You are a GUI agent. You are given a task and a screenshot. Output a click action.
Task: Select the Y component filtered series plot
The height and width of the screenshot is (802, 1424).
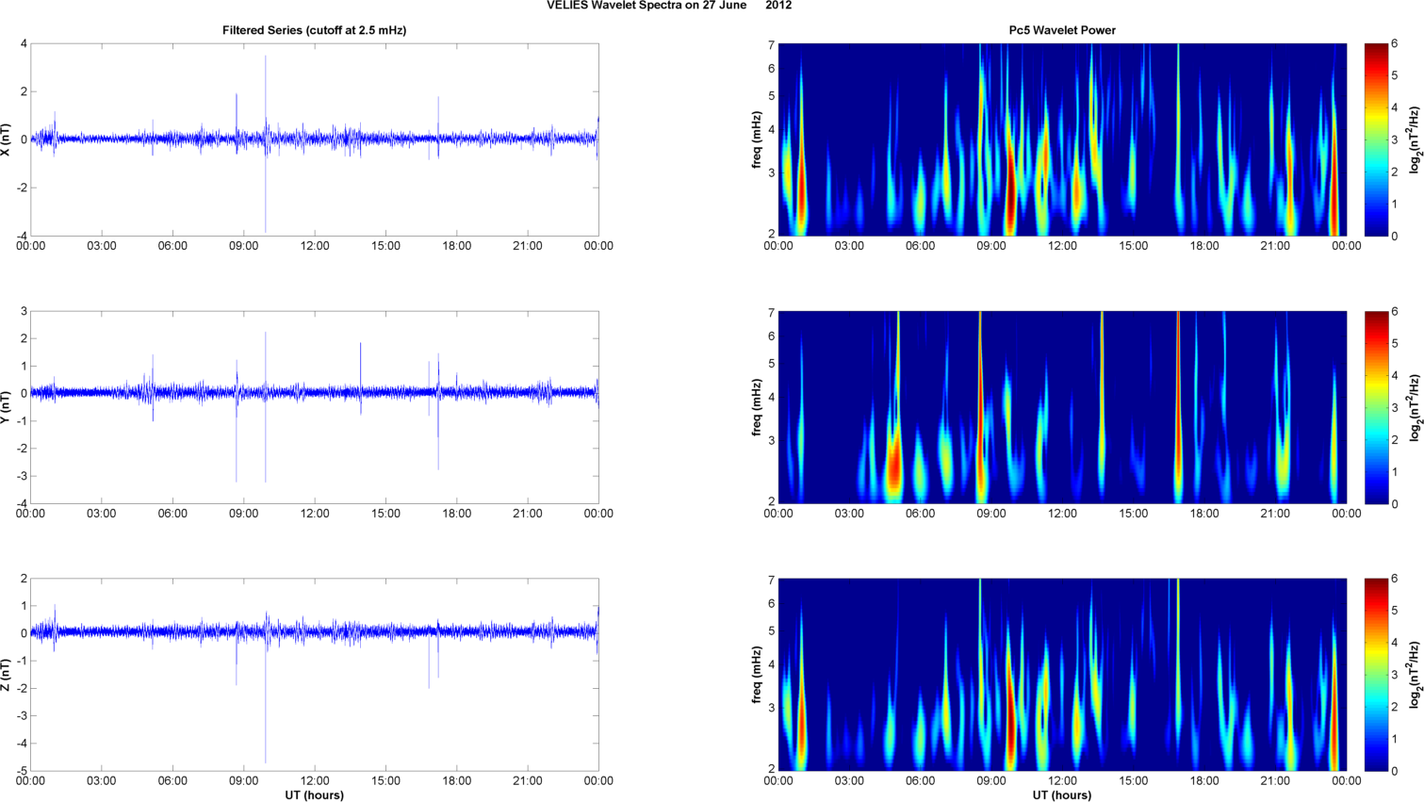pos(315,407)
